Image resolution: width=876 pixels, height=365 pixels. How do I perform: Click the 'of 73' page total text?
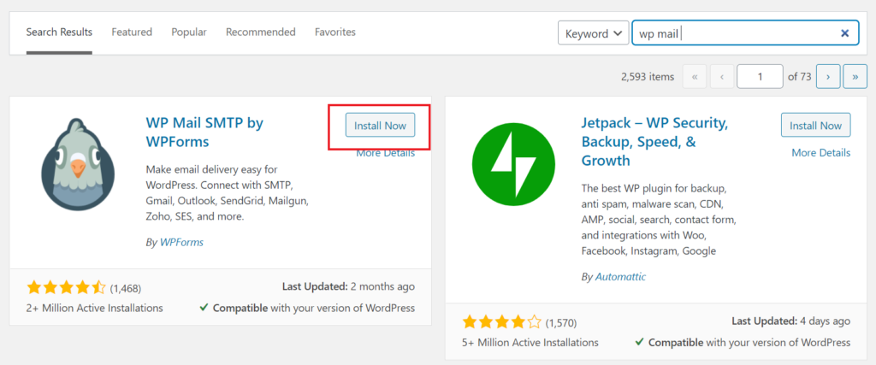click(x=799, y=77)
